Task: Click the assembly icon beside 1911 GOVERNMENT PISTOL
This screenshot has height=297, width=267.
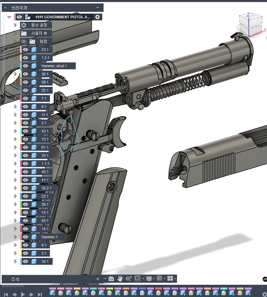Action: point(28,17)
